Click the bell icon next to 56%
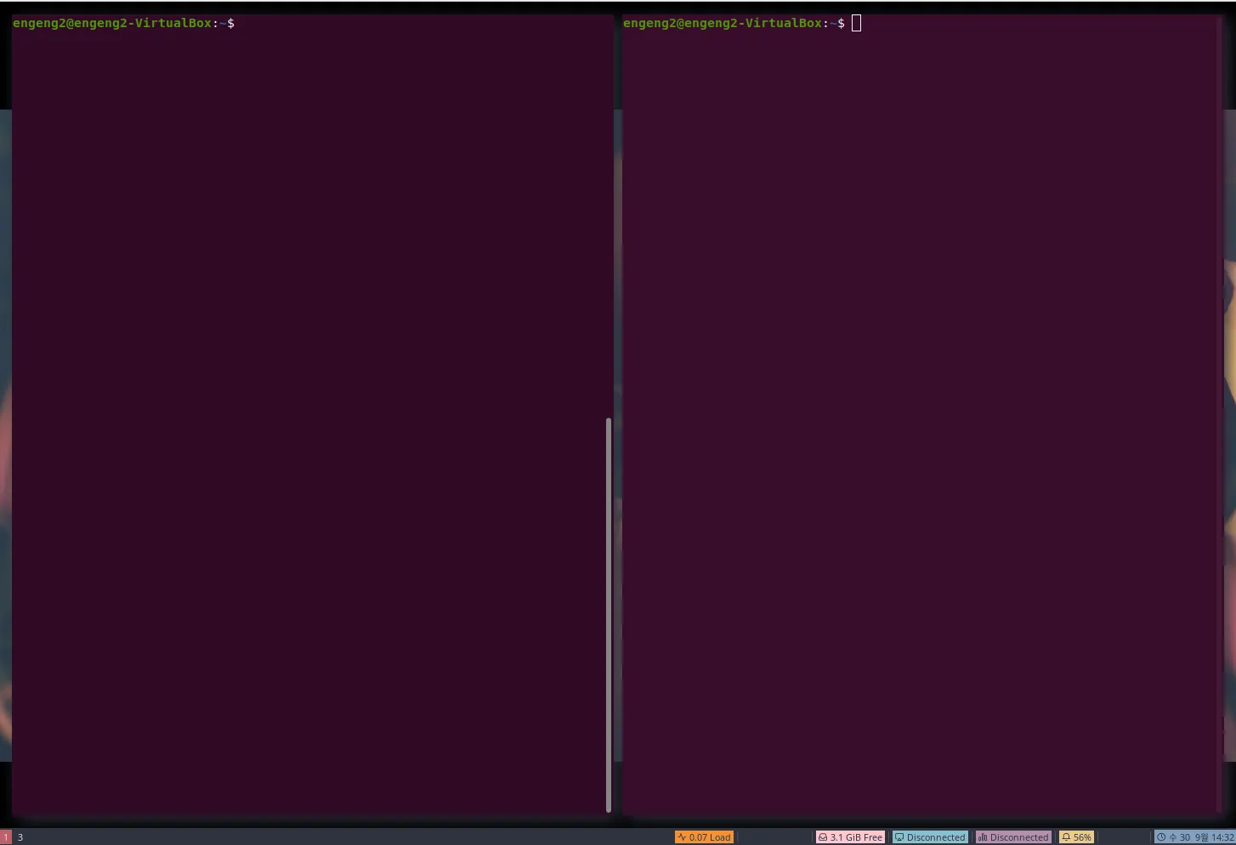Viewport: 1236px width, 845px height. point(1066,837)
